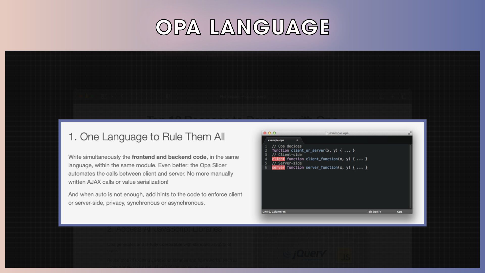Click the green zoom button on the editor window
The height and width of the screenshot is (273, 485).
pos(274,133)
